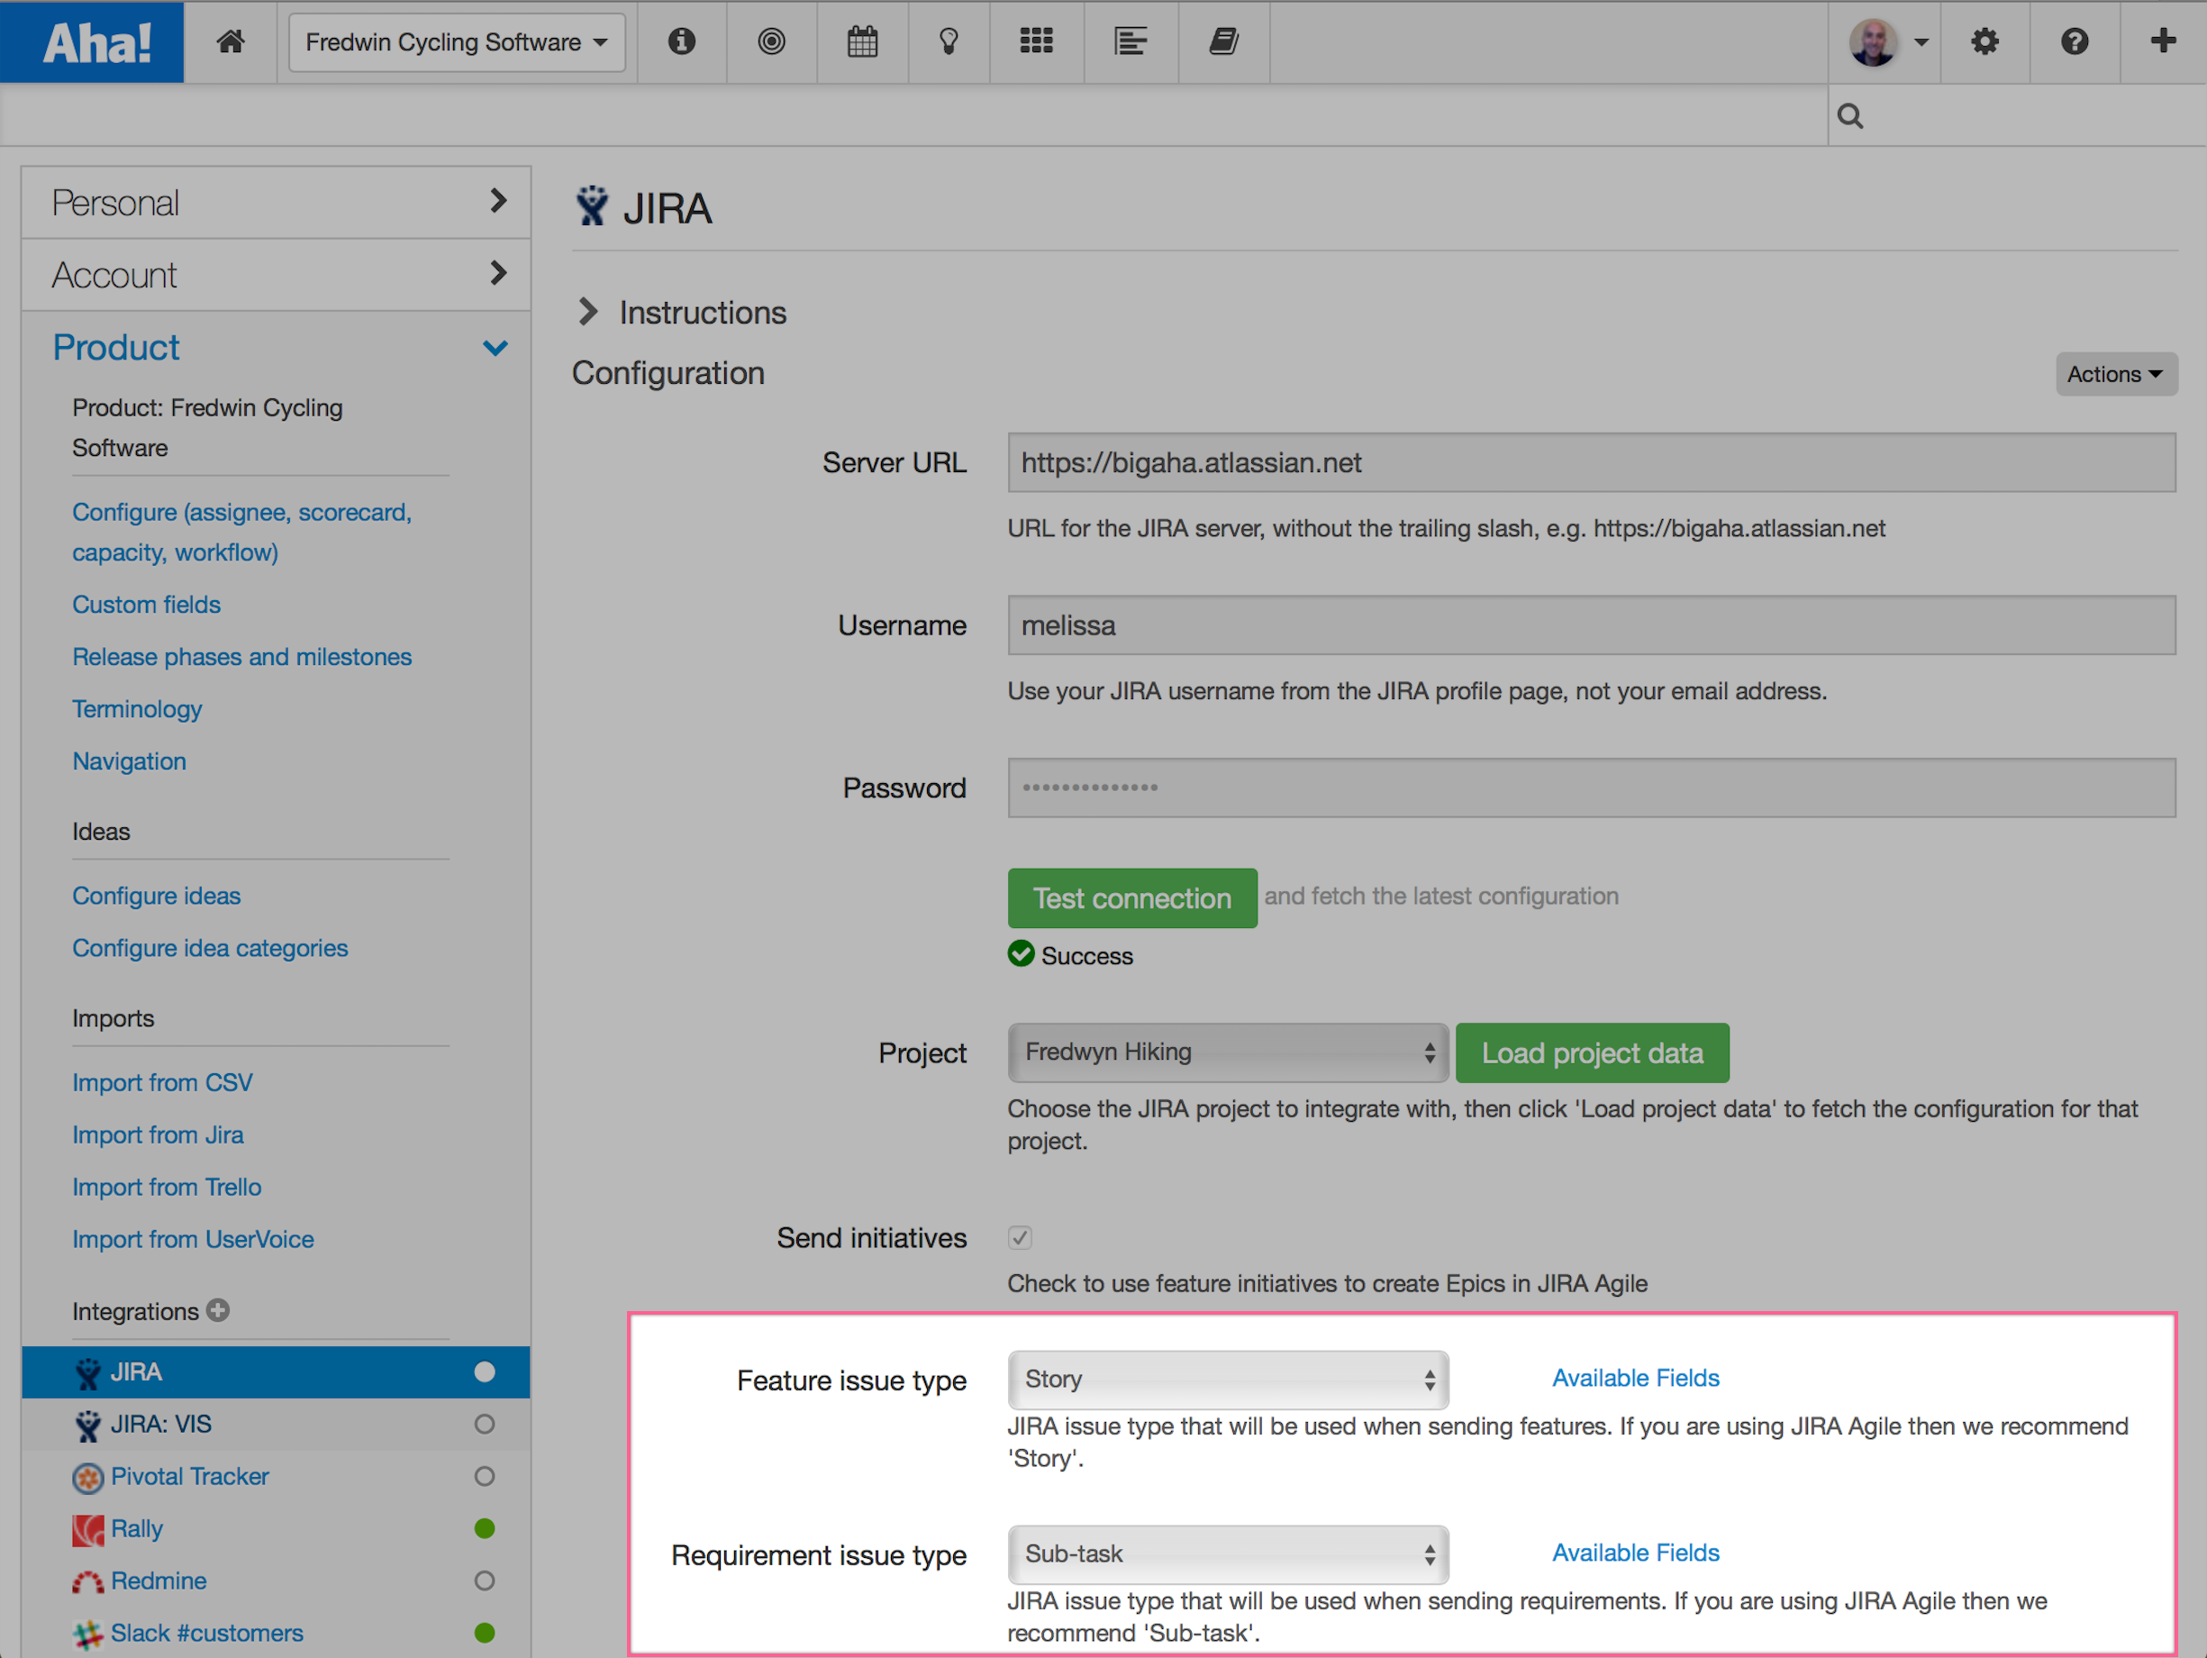Image resolution: width=2207 pixels, height=1658 pixels.
Task: Open Available Fields for Feature issue type
Action: [x=1636, y=1378]
